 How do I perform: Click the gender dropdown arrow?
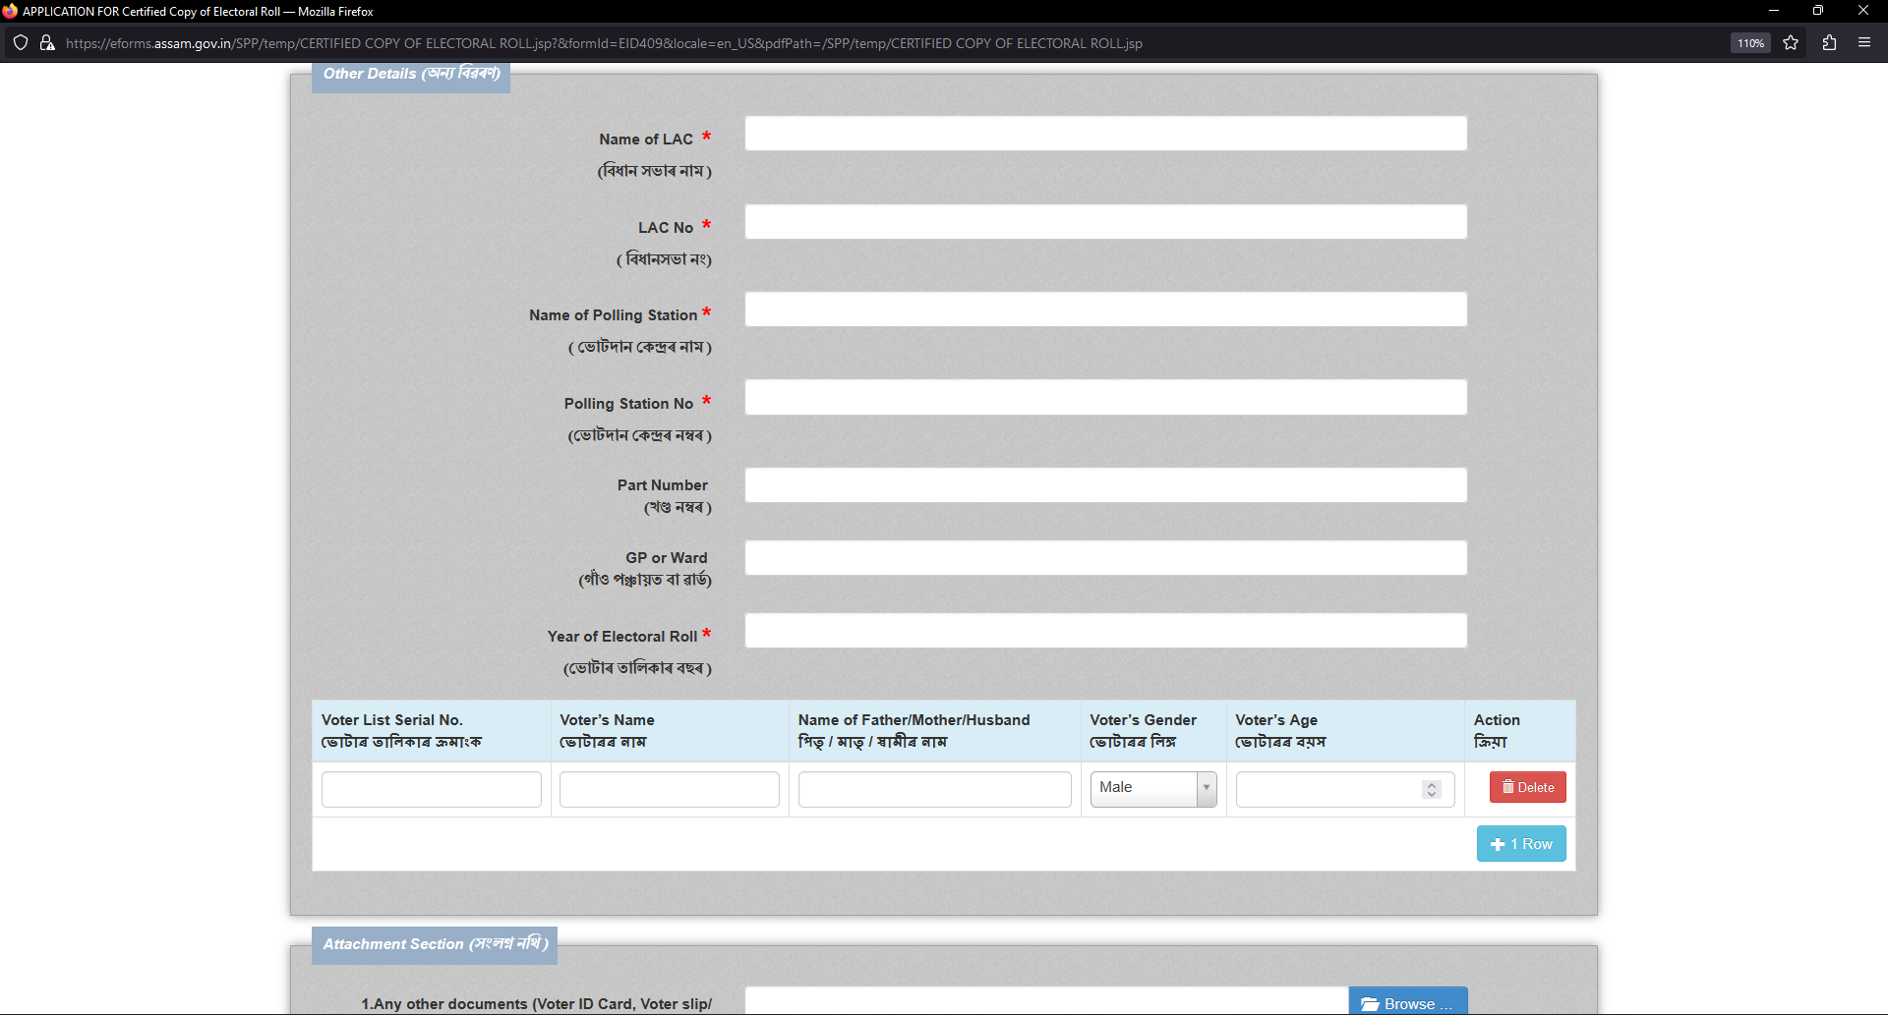click(1206, 788)
